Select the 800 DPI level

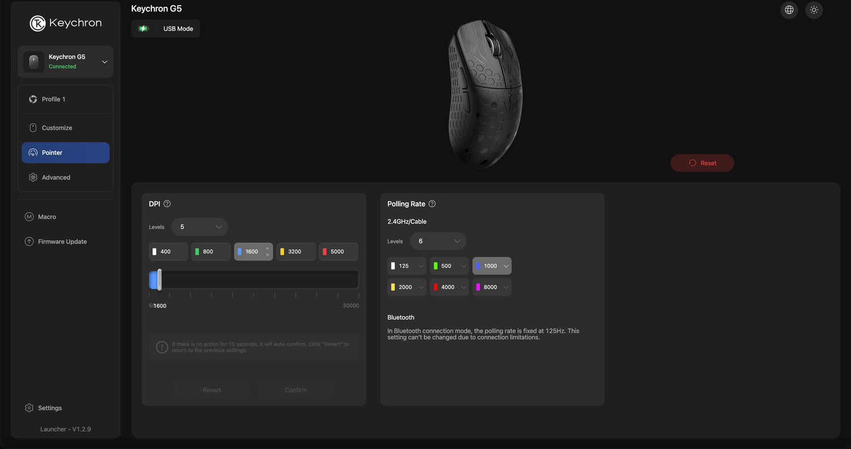pyautogui.click(x=210, y=252)
